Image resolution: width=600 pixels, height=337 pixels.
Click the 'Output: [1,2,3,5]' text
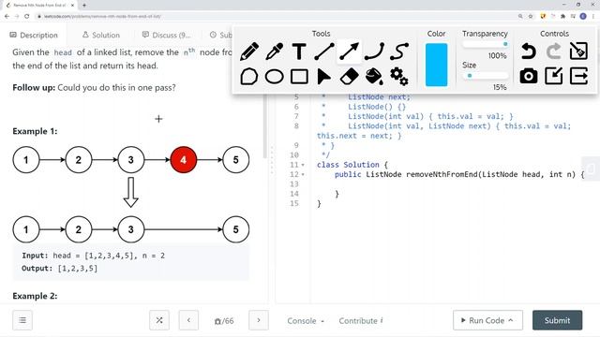coord(60,269)
